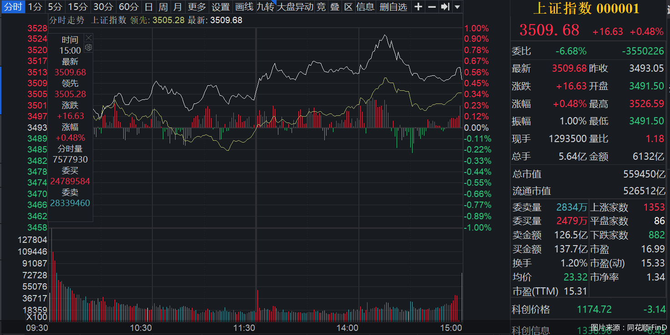The height and width of the screenshot is (335, 670).
Task: Switch to the 分时 intraday tab
Action: click(13, 7)
